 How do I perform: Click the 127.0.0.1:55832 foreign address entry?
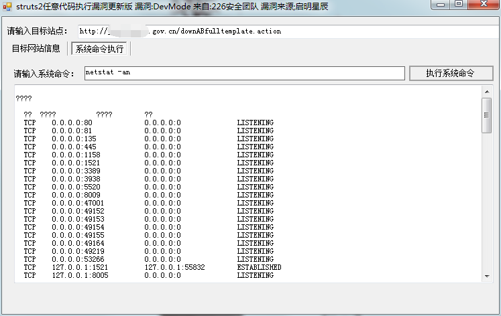tap(174, 267)
